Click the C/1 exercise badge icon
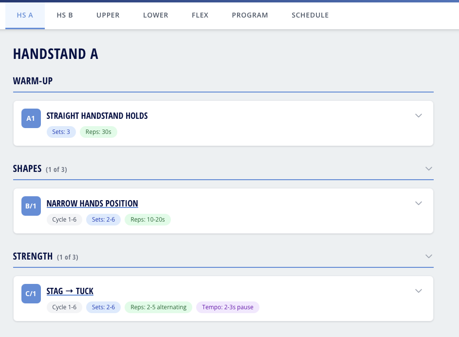Image resolution: width=459 pixels, height=337 pixels. 31,294
